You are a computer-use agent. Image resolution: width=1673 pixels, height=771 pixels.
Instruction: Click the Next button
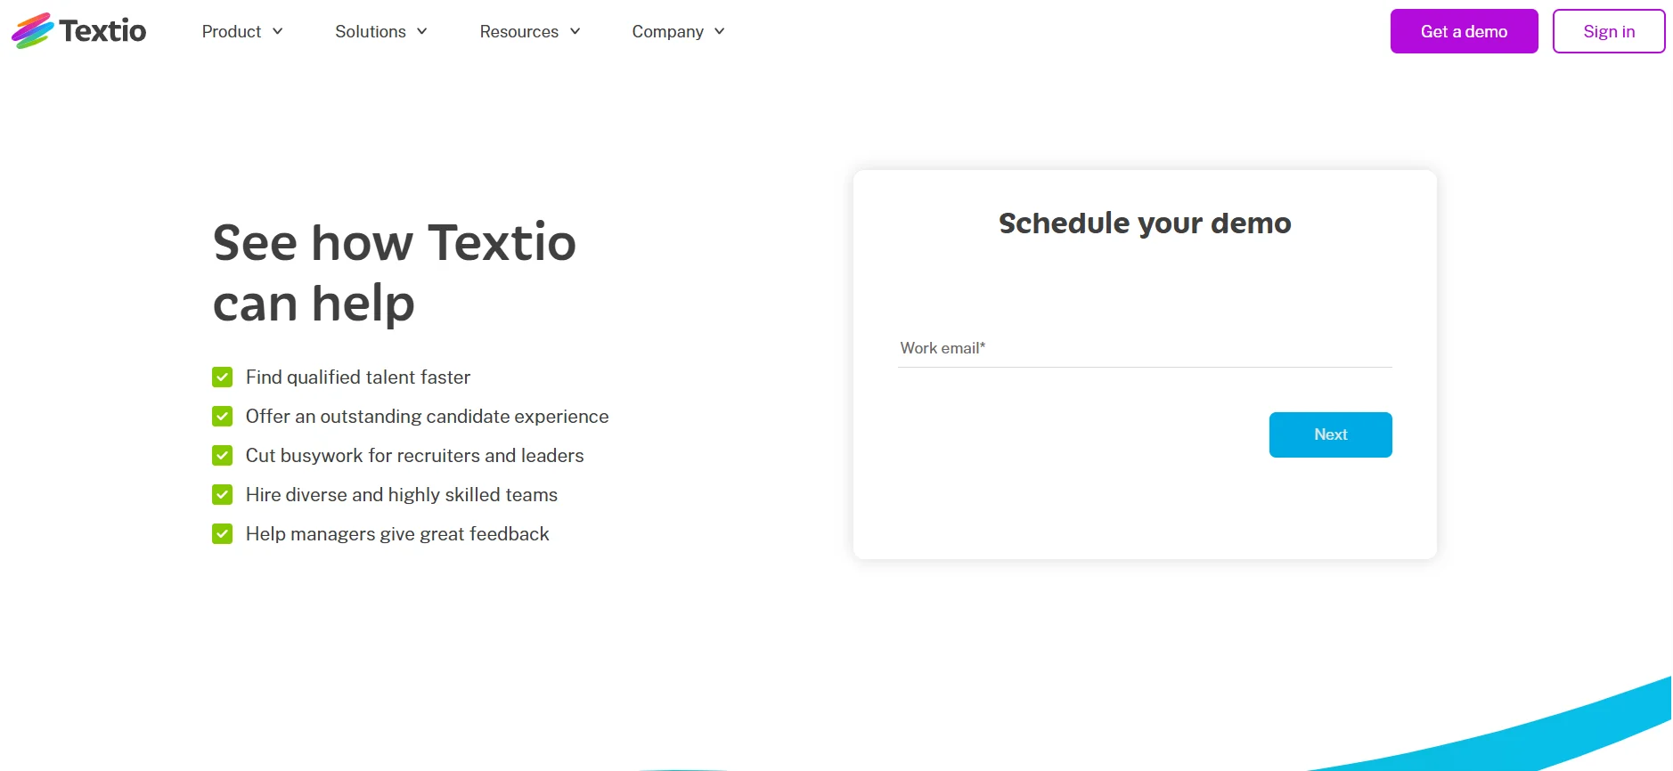coord(1330,434)
